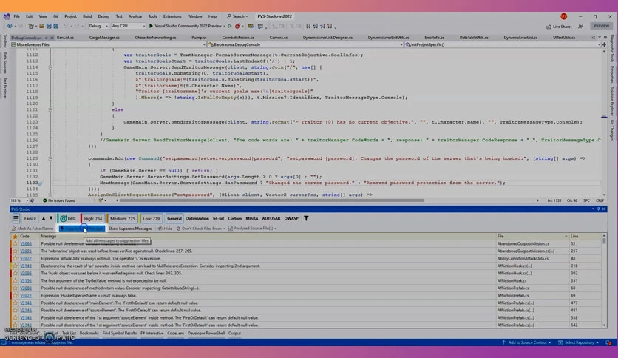Click the Visual Studio logo icon
Viewport: 618px width, 358px height.
coord(7,16)
